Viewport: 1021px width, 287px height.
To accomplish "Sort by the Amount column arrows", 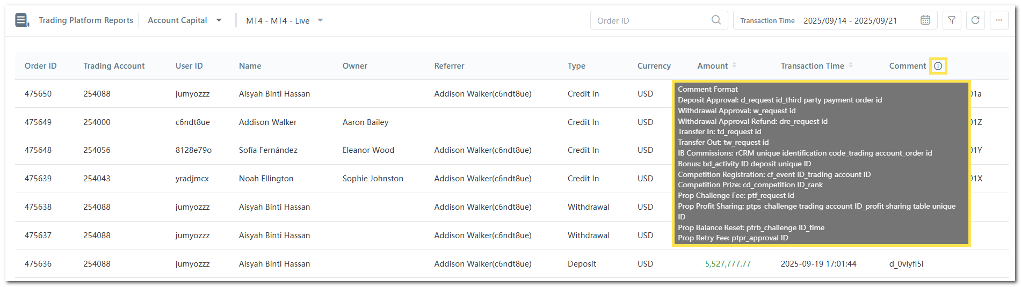I will 734,65.
